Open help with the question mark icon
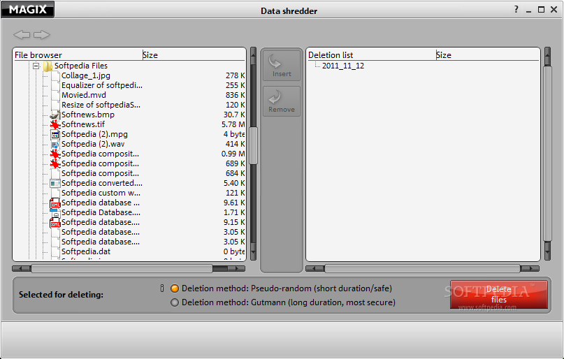Viewport: 564px width, 359px height. point(516,9)
